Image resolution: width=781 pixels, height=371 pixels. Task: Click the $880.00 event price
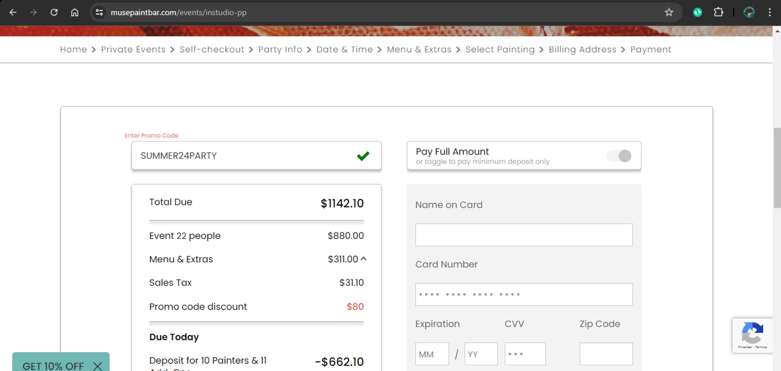346,236
